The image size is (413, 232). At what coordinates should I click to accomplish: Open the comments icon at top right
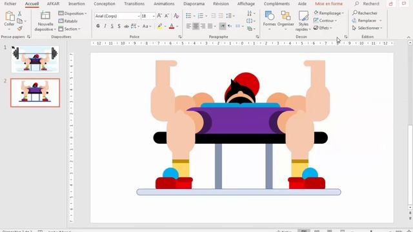tap(404, 4)
